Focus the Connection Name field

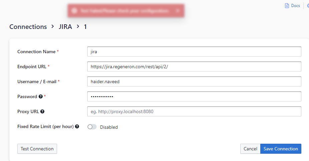(x=194, y=52)
